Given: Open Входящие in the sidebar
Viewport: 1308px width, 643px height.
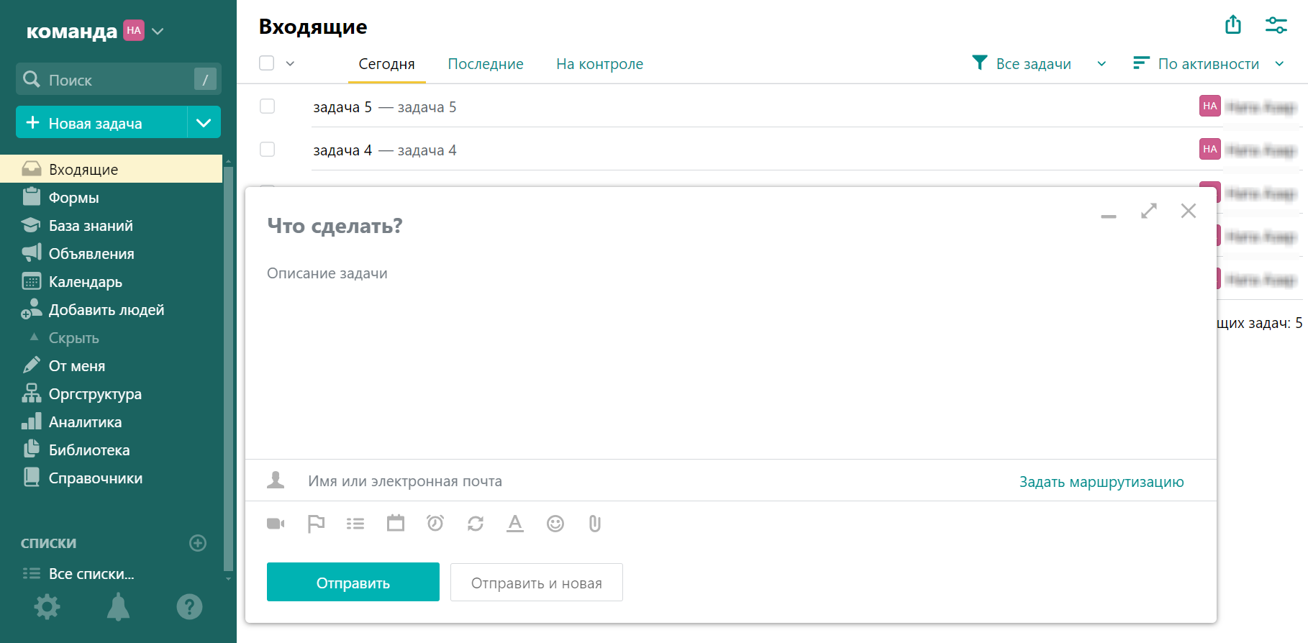Looking at the screenshot, I should tap(111, 169).
